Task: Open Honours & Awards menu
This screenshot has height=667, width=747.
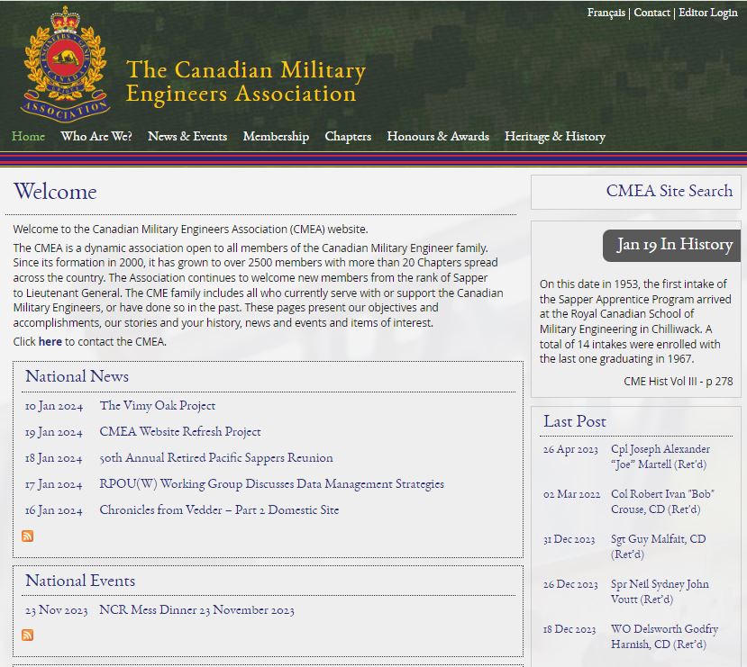Action: [x=438, y=137]
